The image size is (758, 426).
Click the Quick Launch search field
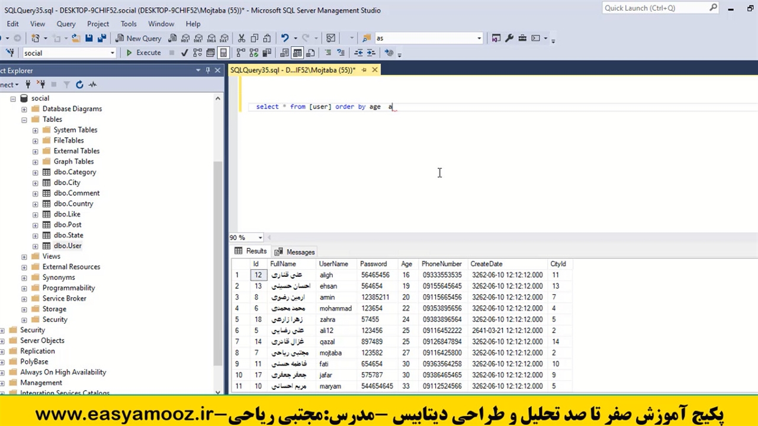point(654,8)
